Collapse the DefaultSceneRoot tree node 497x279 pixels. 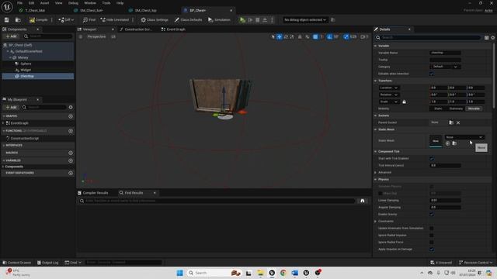8,51
